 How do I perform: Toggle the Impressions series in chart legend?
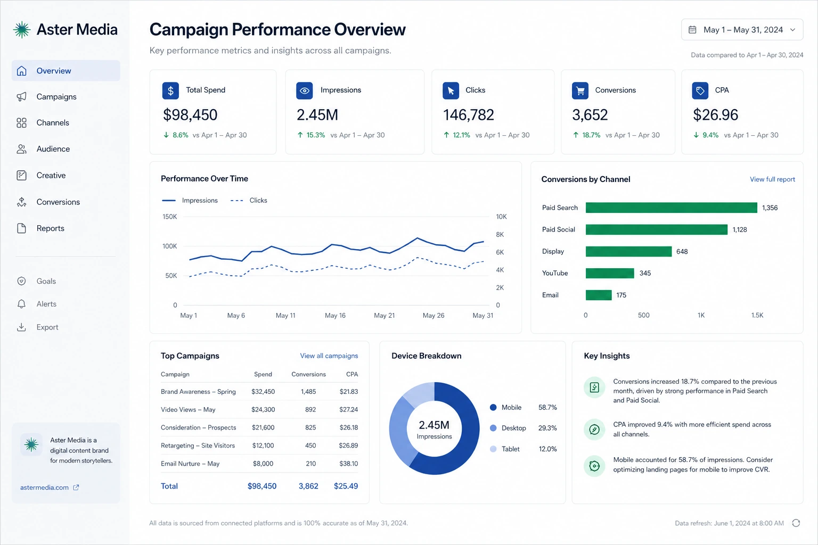point(190,201)
